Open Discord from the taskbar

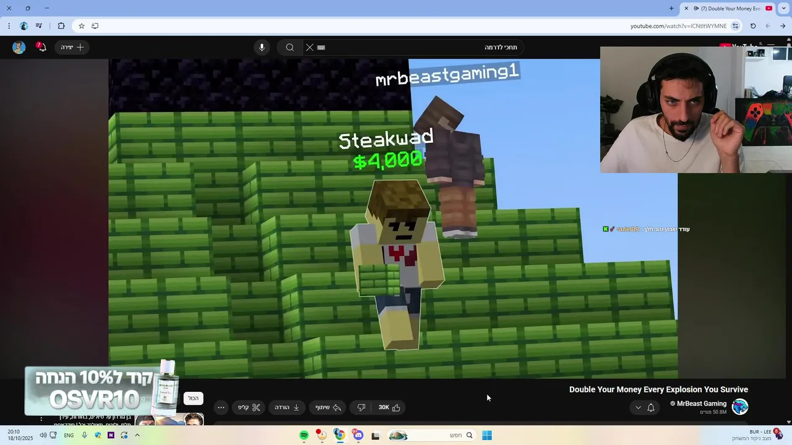(x=358, y=435)
